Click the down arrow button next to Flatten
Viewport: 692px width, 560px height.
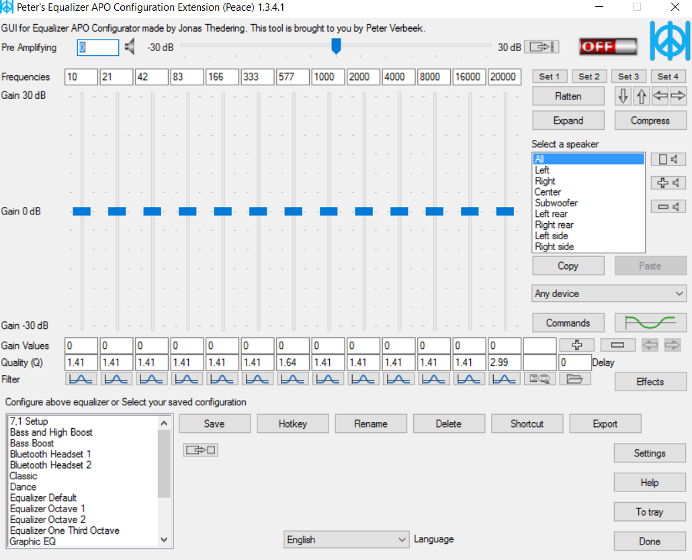pos(623,96)
